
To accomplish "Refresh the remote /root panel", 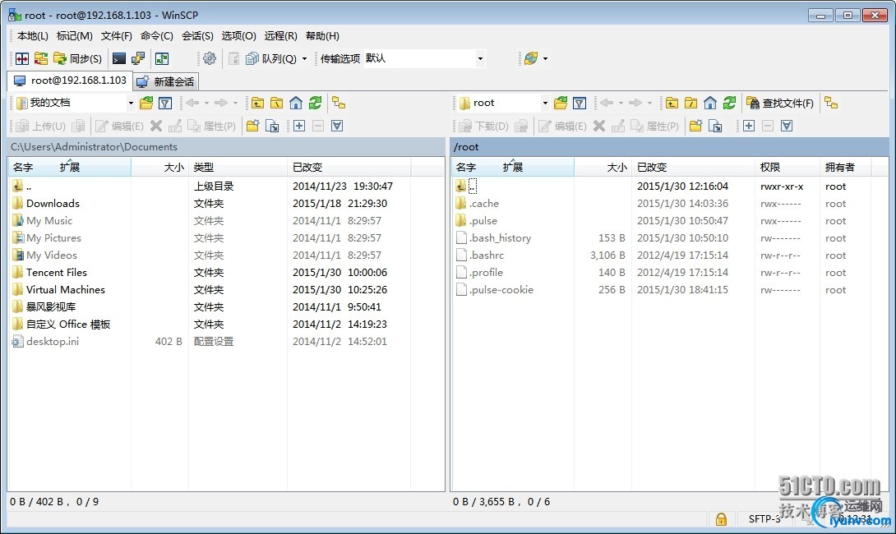I will click(729, 103).
